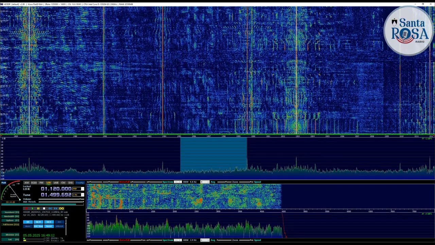Toggle NB RF noise blanker
Image resolution: width=435 pixels, height=245 pixels.
click(x=38, y=222)
